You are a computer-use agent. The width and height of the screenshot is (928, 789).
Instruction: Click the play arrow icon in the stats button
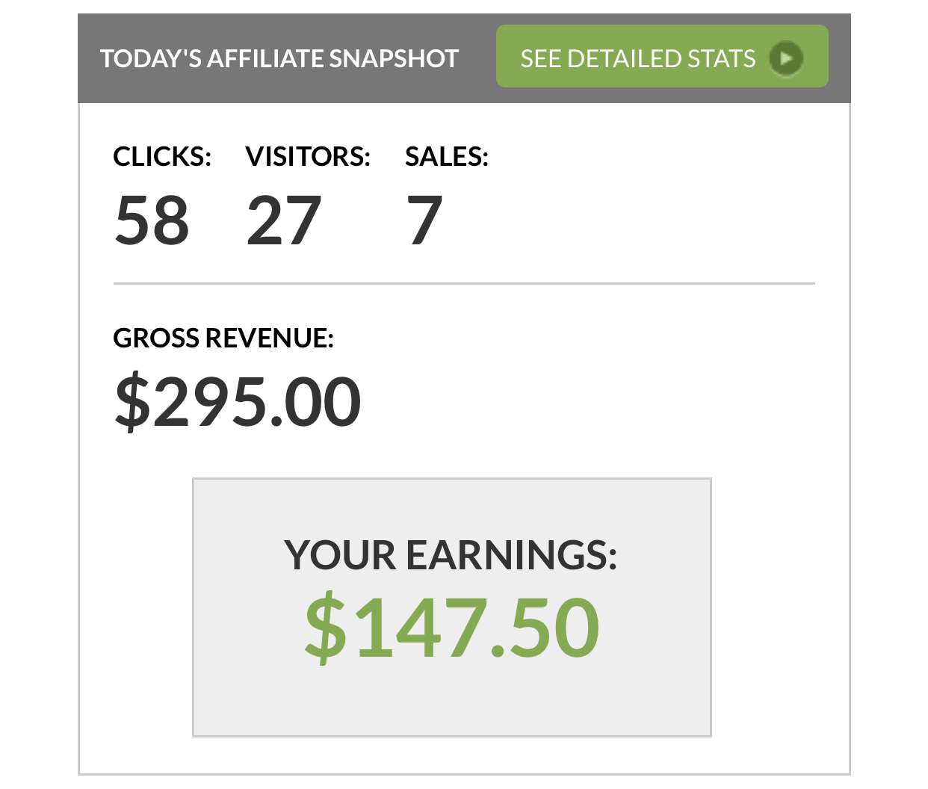point(786,58)
